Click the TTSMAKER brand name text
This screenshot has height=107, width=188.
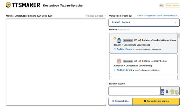point(26,5)
